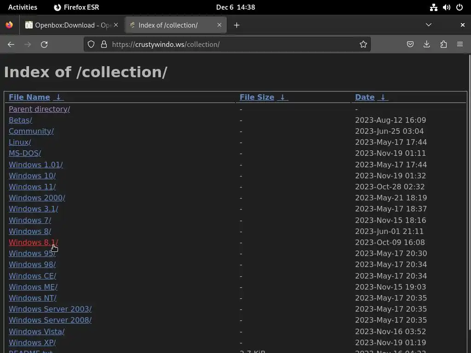Open the Windows Vista folder

[x=37, y=331]
